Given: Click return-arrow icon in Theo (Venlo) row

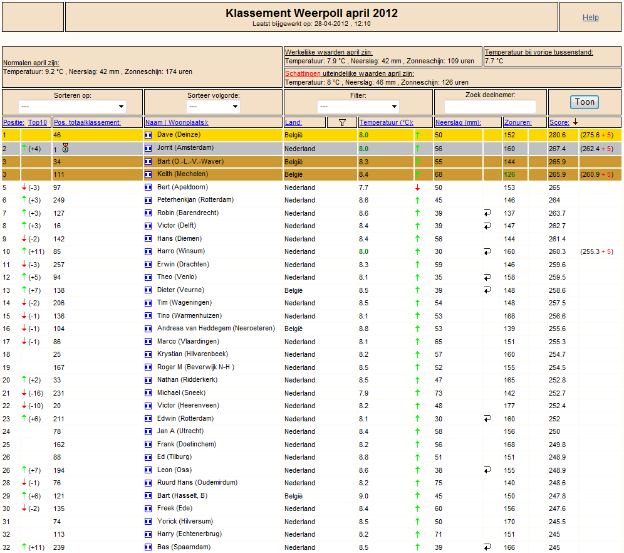Looking at the screenshot, I should point(487,277).
